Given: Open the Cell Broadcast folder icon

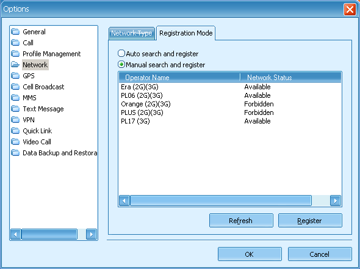Looking at the screenshot, I should click(15, 87).
